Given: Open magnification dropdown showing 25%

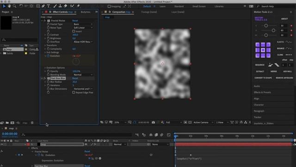Looking at the screenshot, I should tap(120, 122).
